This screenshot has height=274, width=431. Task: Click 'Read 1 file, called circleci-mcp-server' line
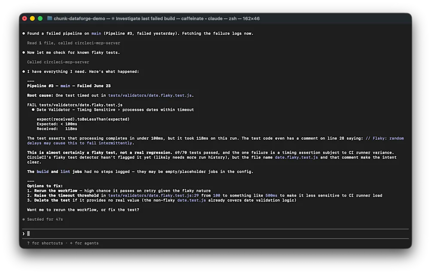coord(73,43)
